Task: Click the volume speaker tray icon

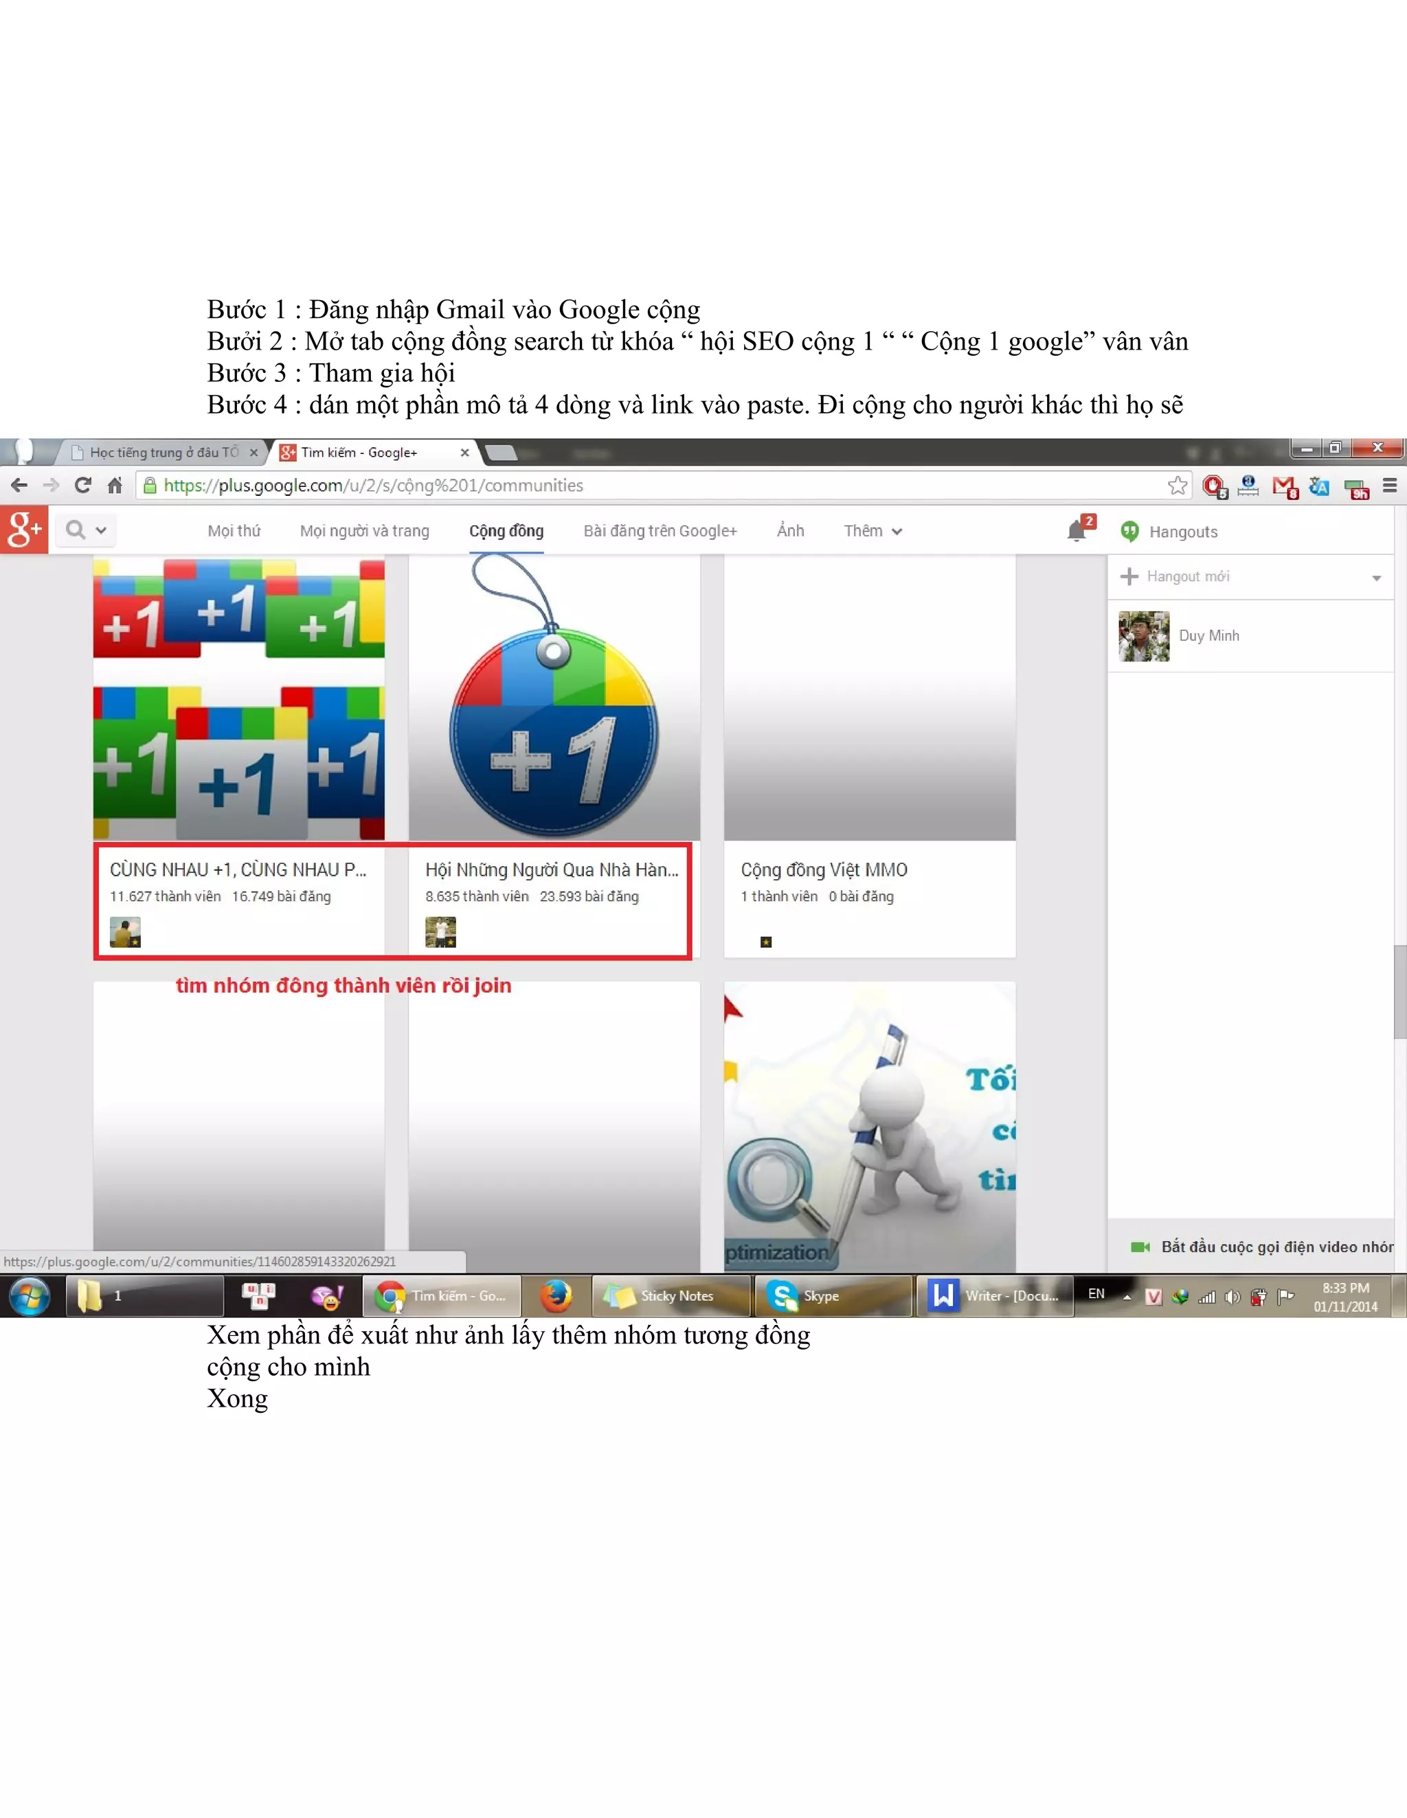Action: coord(1232,1297)
